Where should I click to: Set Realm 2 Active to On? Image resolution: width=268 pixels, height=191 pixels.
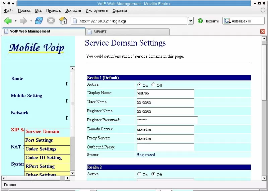[x=139, y=174]
